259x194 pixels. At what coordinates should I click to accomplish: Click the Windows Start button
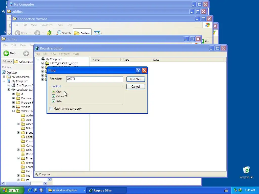point(12,190)
